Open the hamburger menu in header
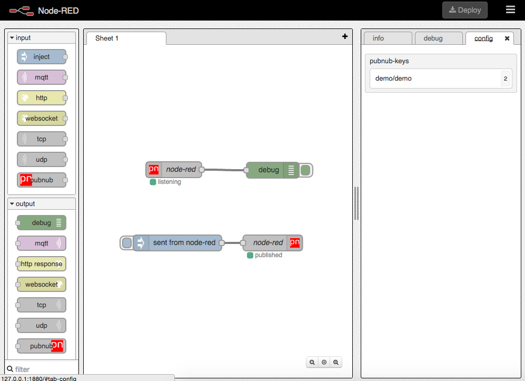 pyautogui.click(x=510, y=9)
